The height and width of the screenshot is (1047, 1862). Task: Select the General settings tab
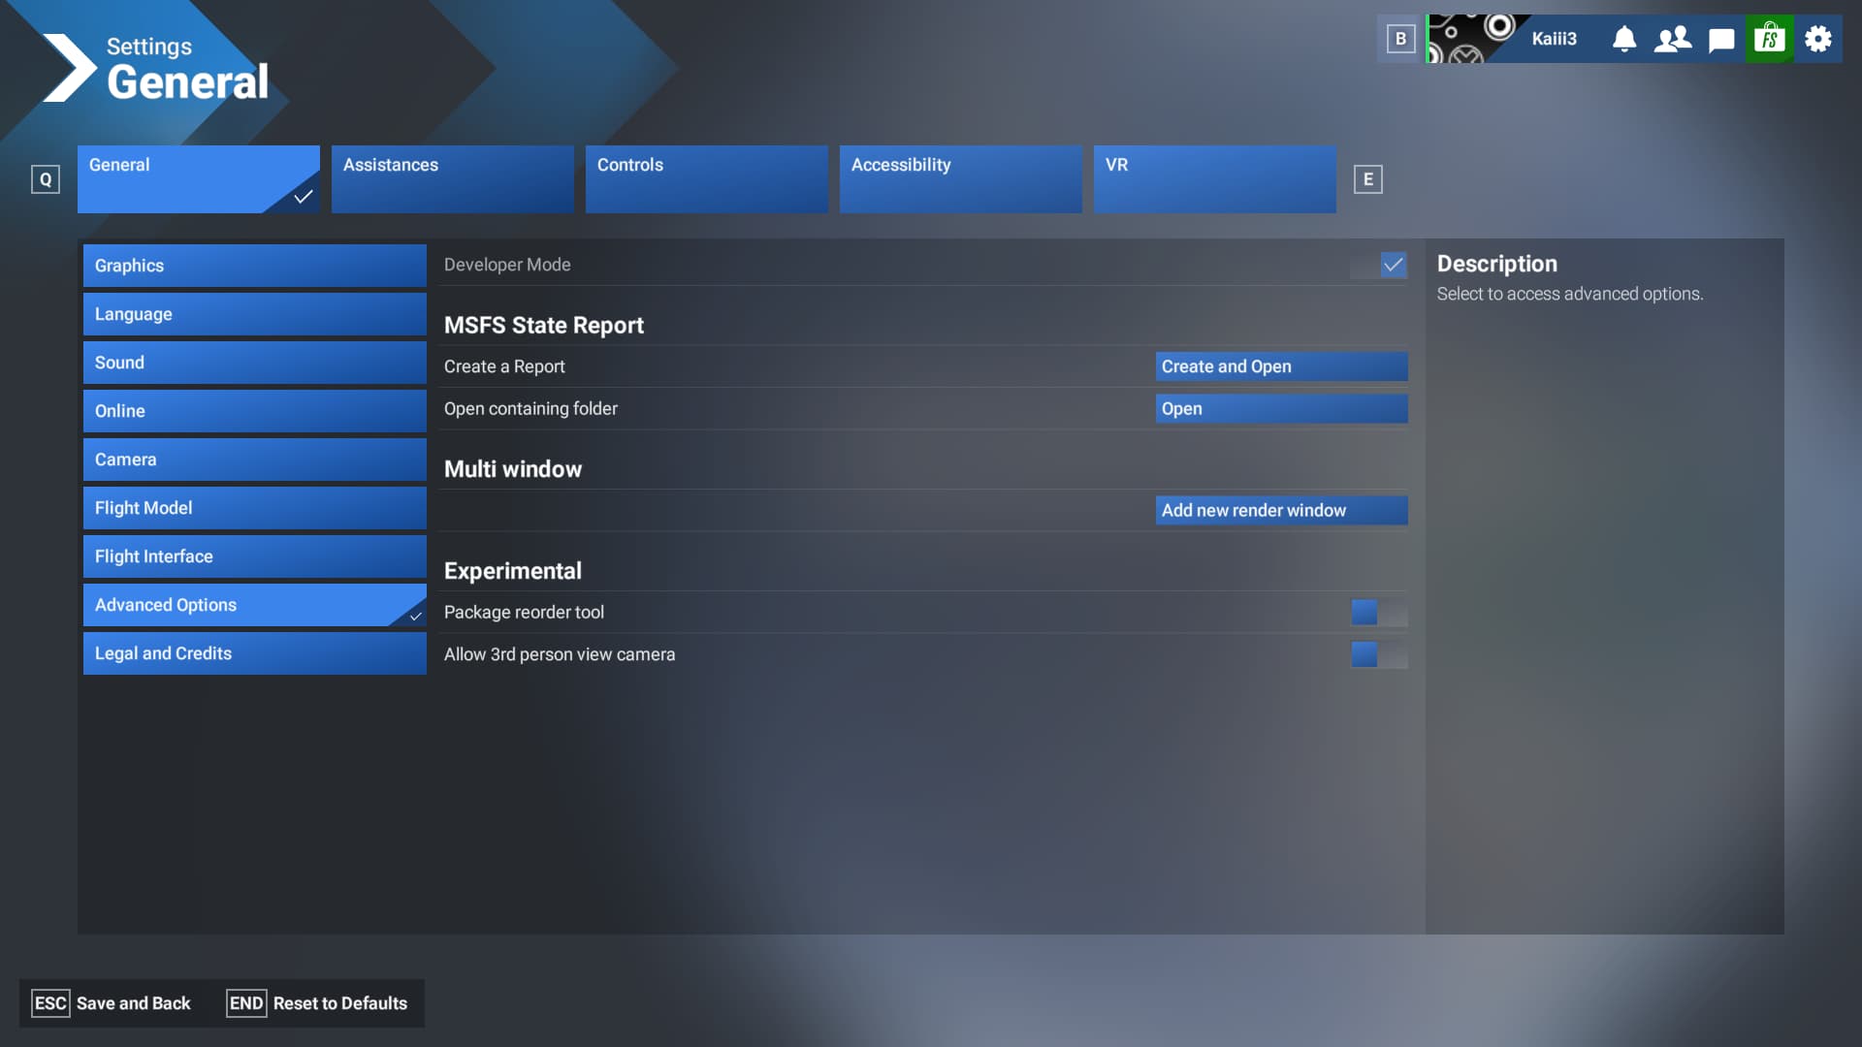coord(198,179)
